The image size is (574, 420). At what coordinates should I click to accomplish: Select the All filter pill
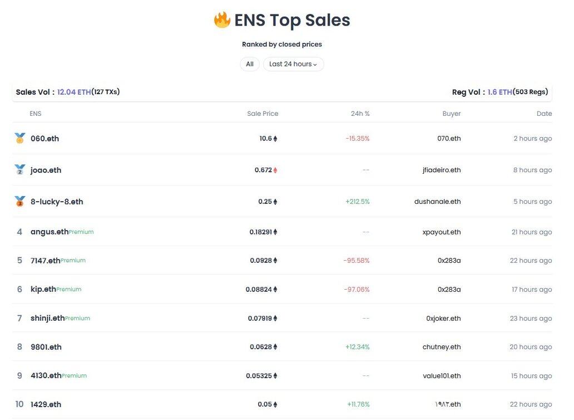tap(250, 64)
